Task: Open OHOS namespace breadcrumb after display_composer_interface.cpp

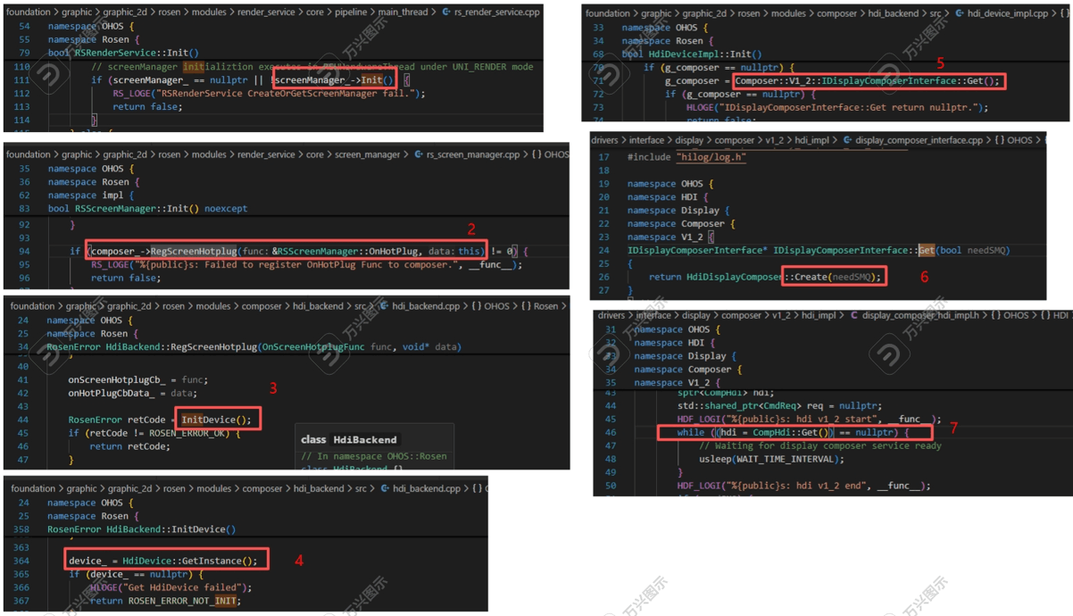Action: click(1013, 140)
